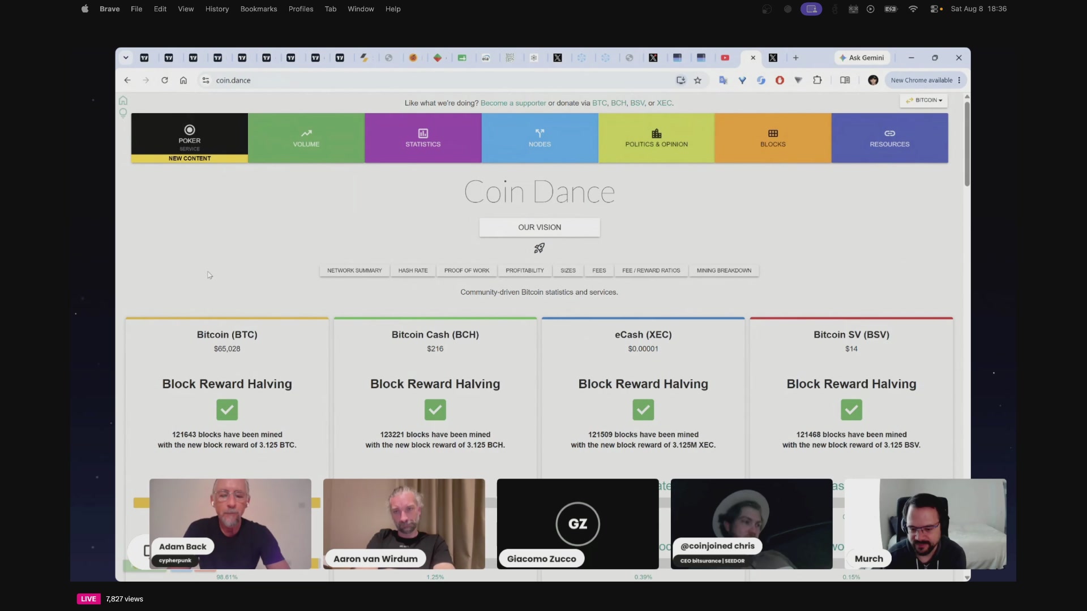Open the History menu in menu bar
The image size is (1087, 611).
[217, 9]
